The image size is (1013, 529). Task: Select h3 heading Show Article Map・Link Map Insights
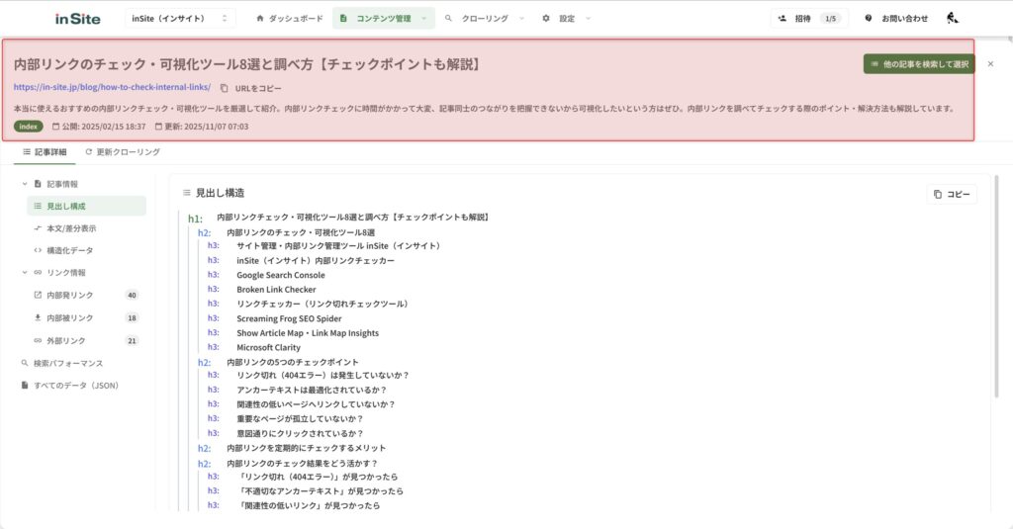click(x=308, y=333)
